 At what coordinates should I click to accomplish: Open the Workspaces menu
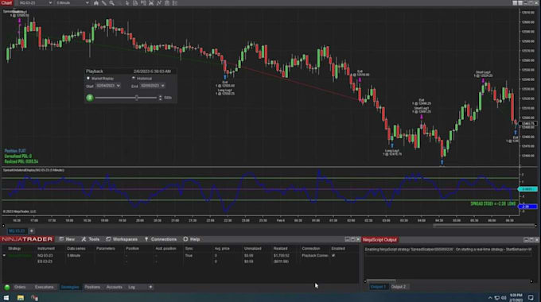tap(122, 239)
